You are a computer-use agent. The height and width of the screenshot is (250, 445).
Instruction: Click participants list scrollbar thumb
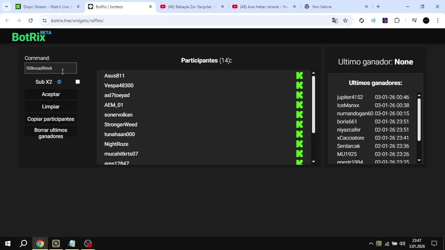point(313,104)
